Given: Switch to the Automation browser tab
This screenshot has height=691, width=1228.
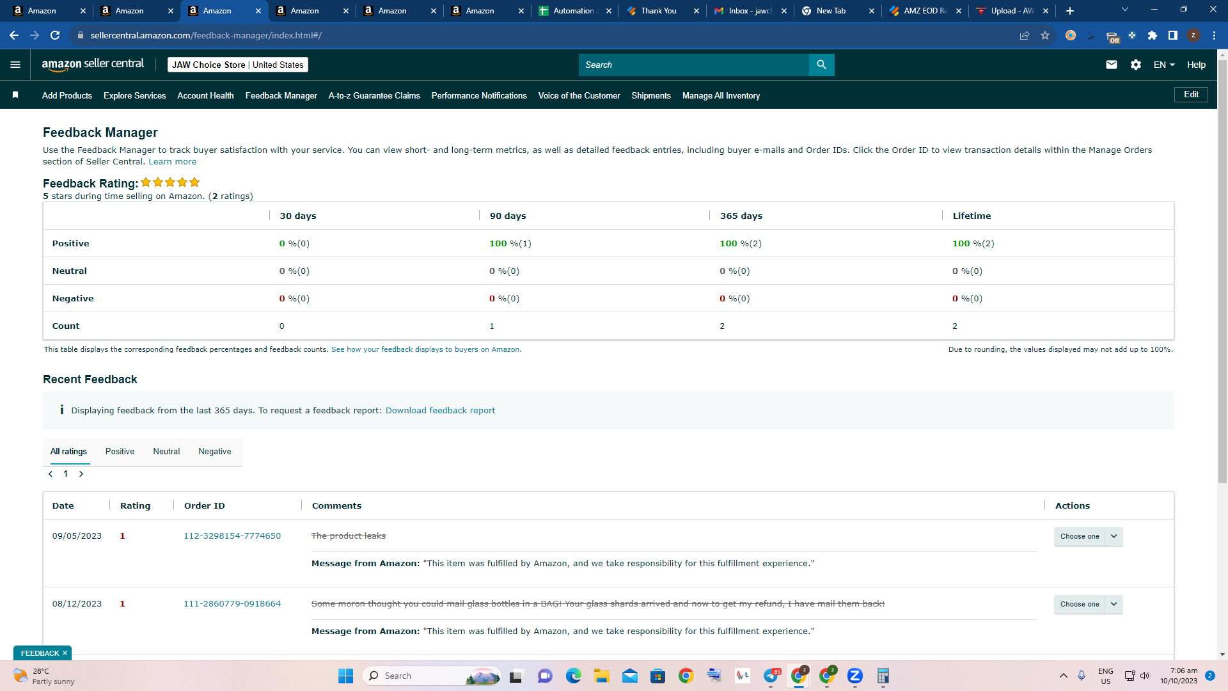Looking at the screenshot, I should click(574, 11).
